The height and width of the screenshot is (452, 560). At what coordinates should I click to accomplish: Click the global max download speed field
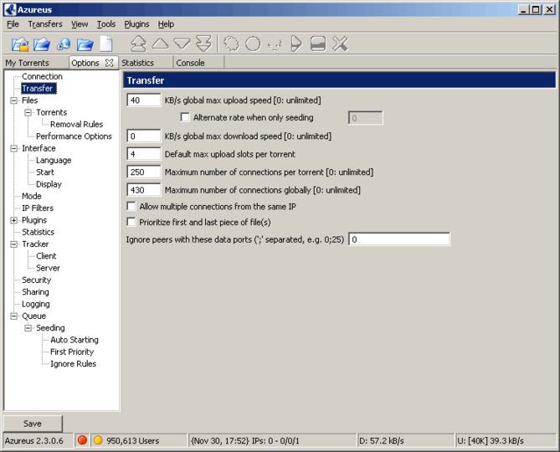point(144,136)
